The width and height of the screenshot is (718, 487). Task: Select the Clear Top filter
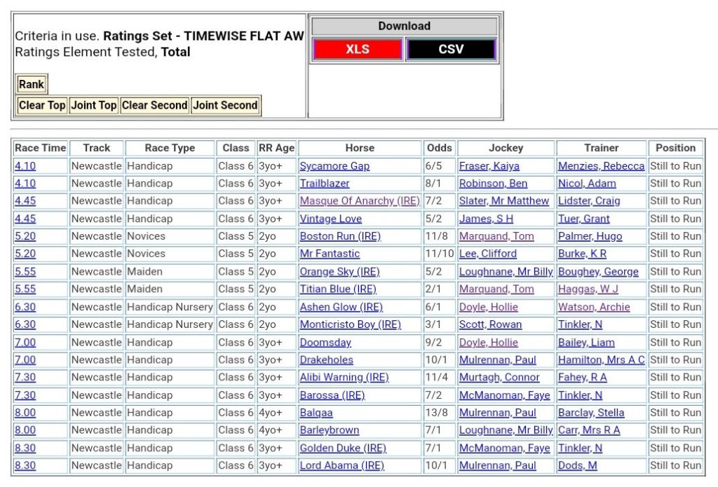[42, 105]
